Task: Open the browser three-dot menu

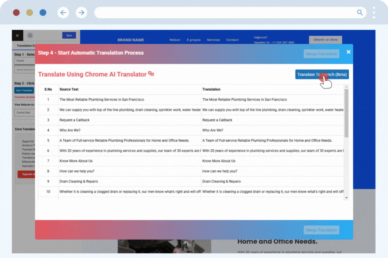Action: pyautogui.click(x=374, y=12)
